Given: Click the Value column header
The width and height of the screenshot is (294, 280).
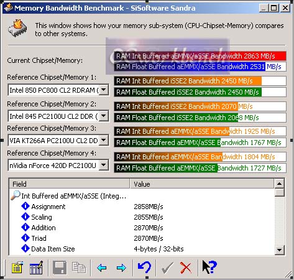Looking at the screenshot, I should pos(202,184).
